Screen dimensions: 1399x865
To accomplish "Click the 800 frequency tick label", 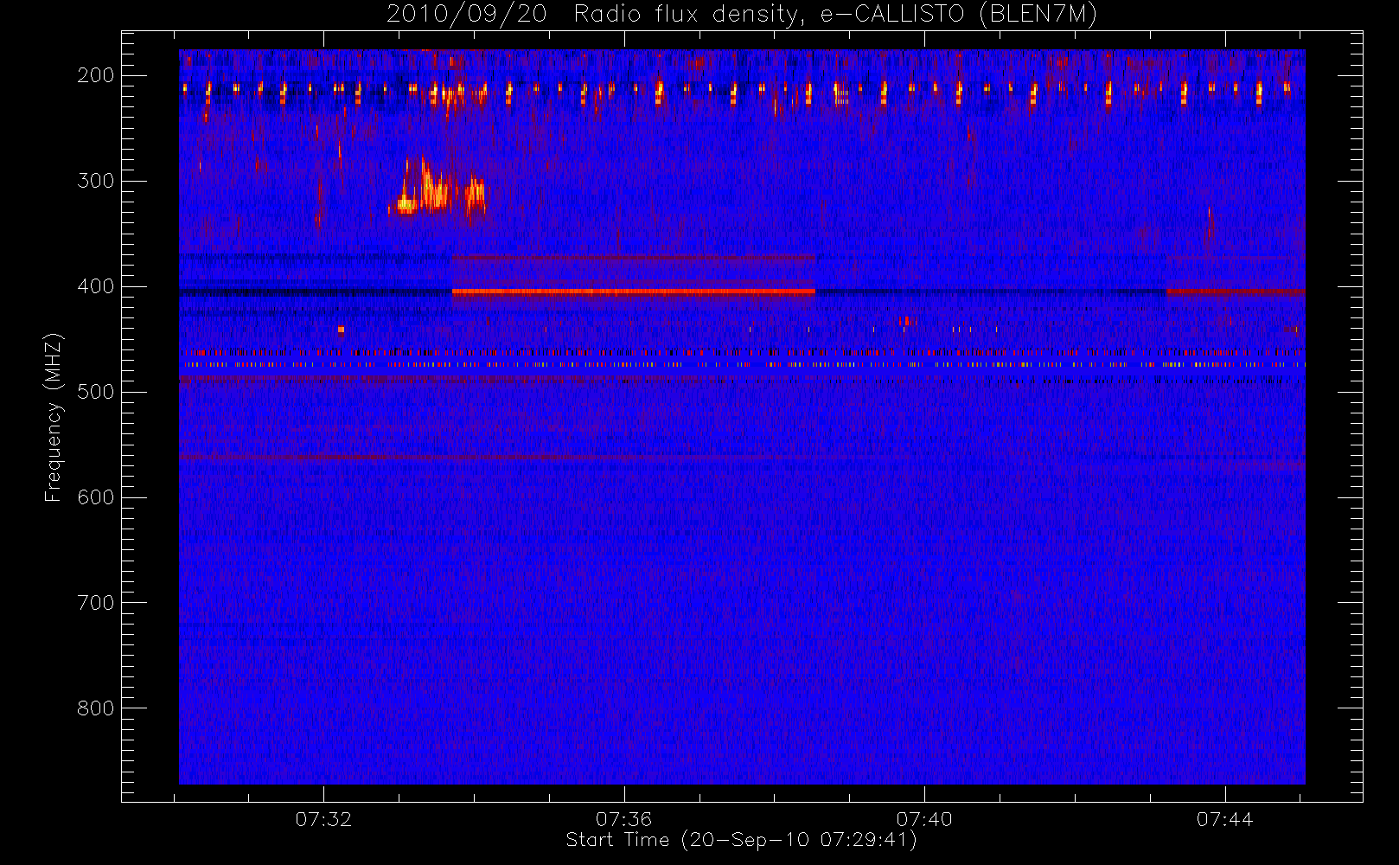I will [95, 708].
